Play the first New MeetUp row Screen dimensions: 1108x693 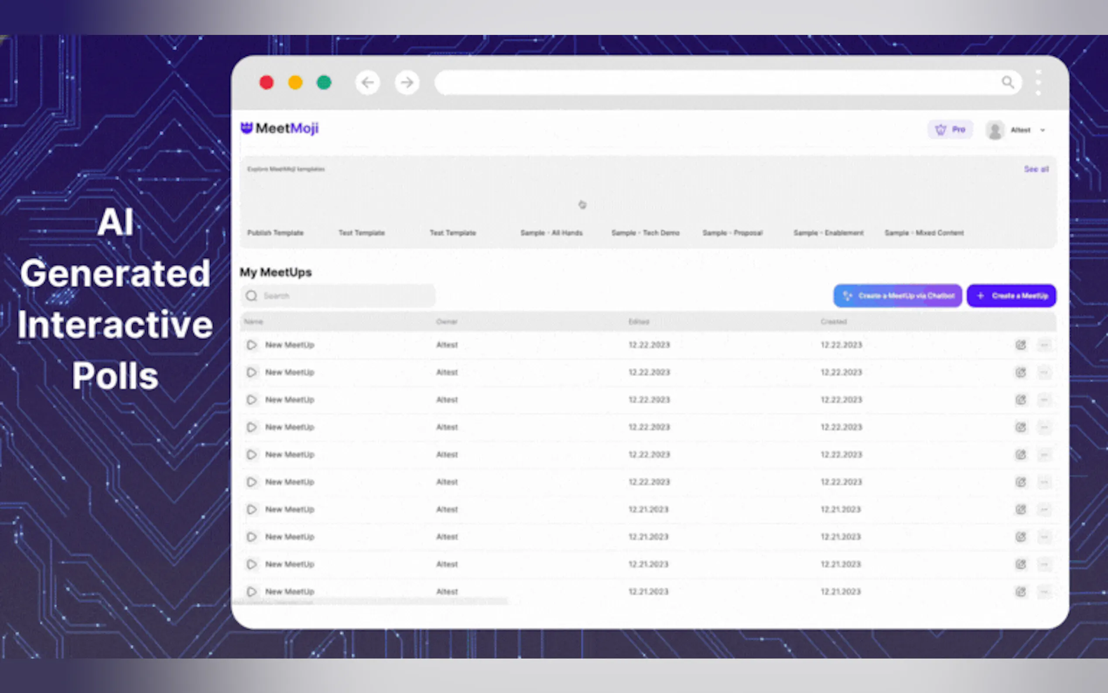point(251,345)
